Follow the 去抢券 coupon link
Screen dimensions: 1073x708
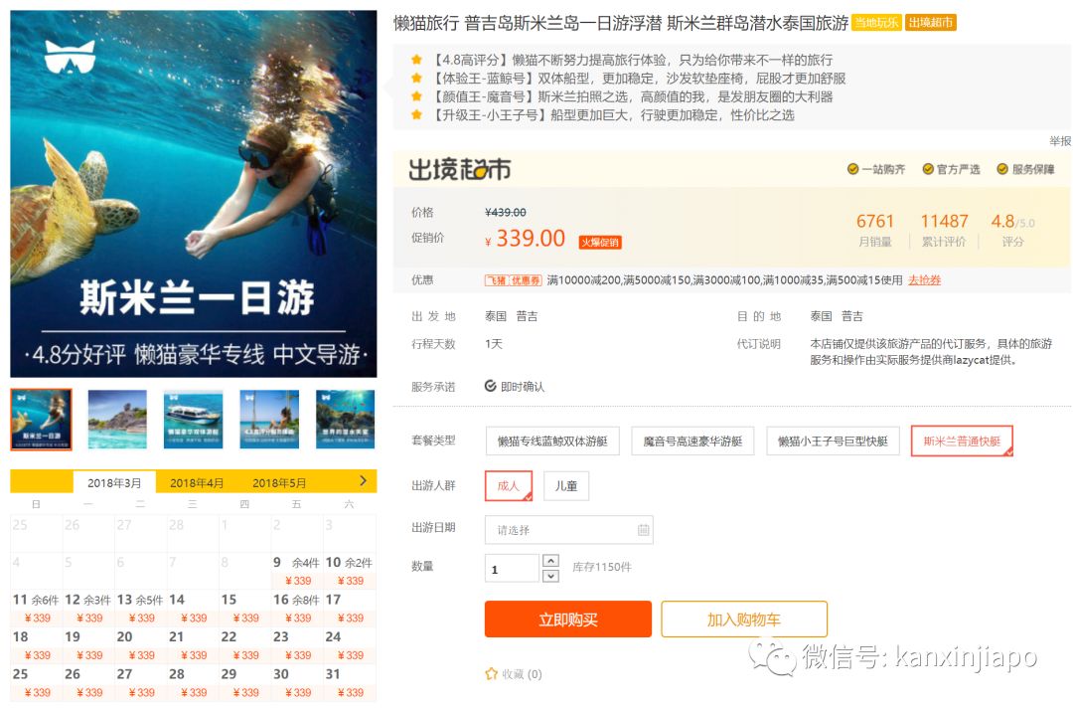[x=924, y=280]
